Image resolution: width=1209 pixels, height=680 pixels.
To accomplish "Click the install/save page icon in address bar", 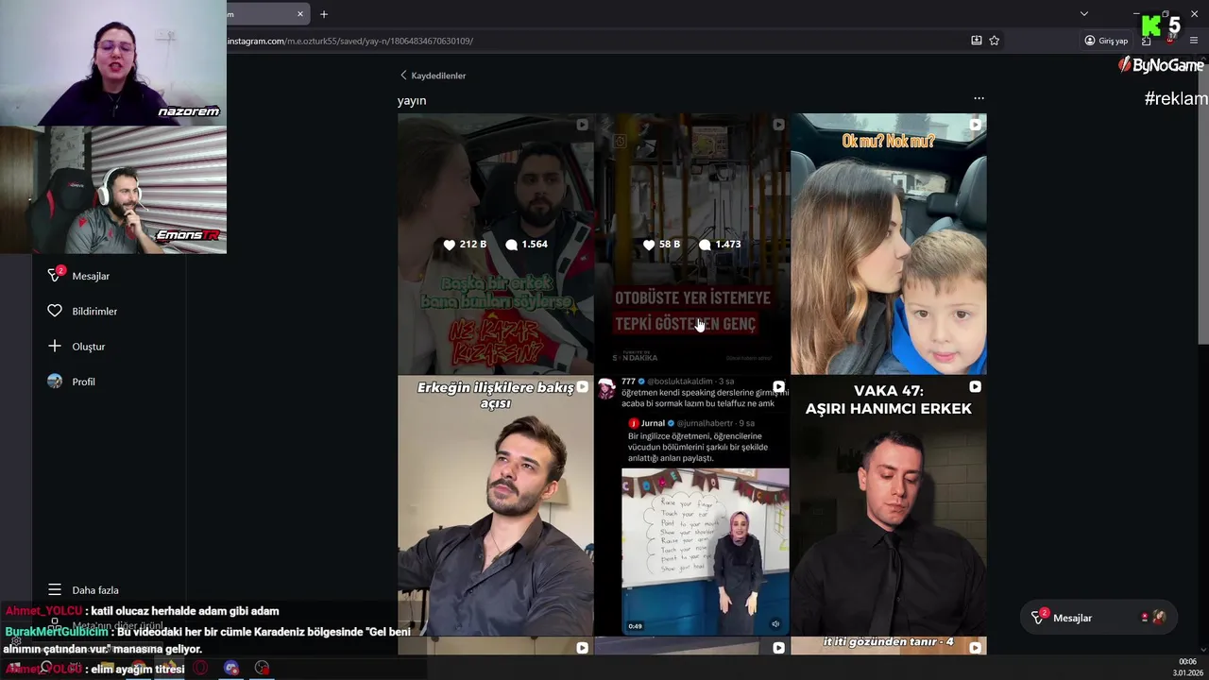I will (x=977, y=41).
